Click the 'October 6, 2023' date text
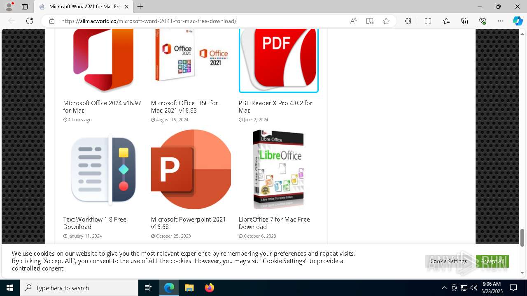 [260, 236]
